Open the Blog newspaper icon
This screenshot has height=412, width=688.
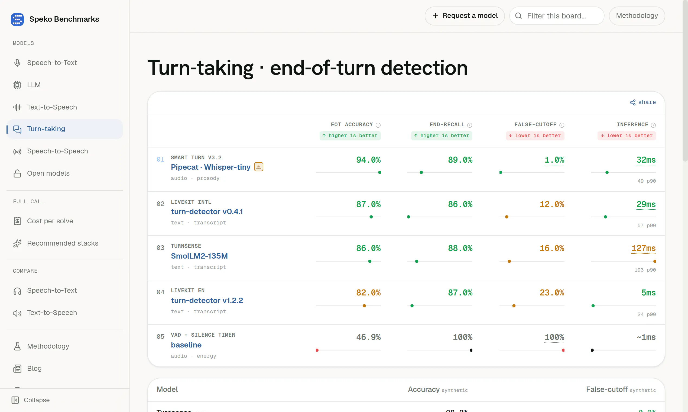17,368
